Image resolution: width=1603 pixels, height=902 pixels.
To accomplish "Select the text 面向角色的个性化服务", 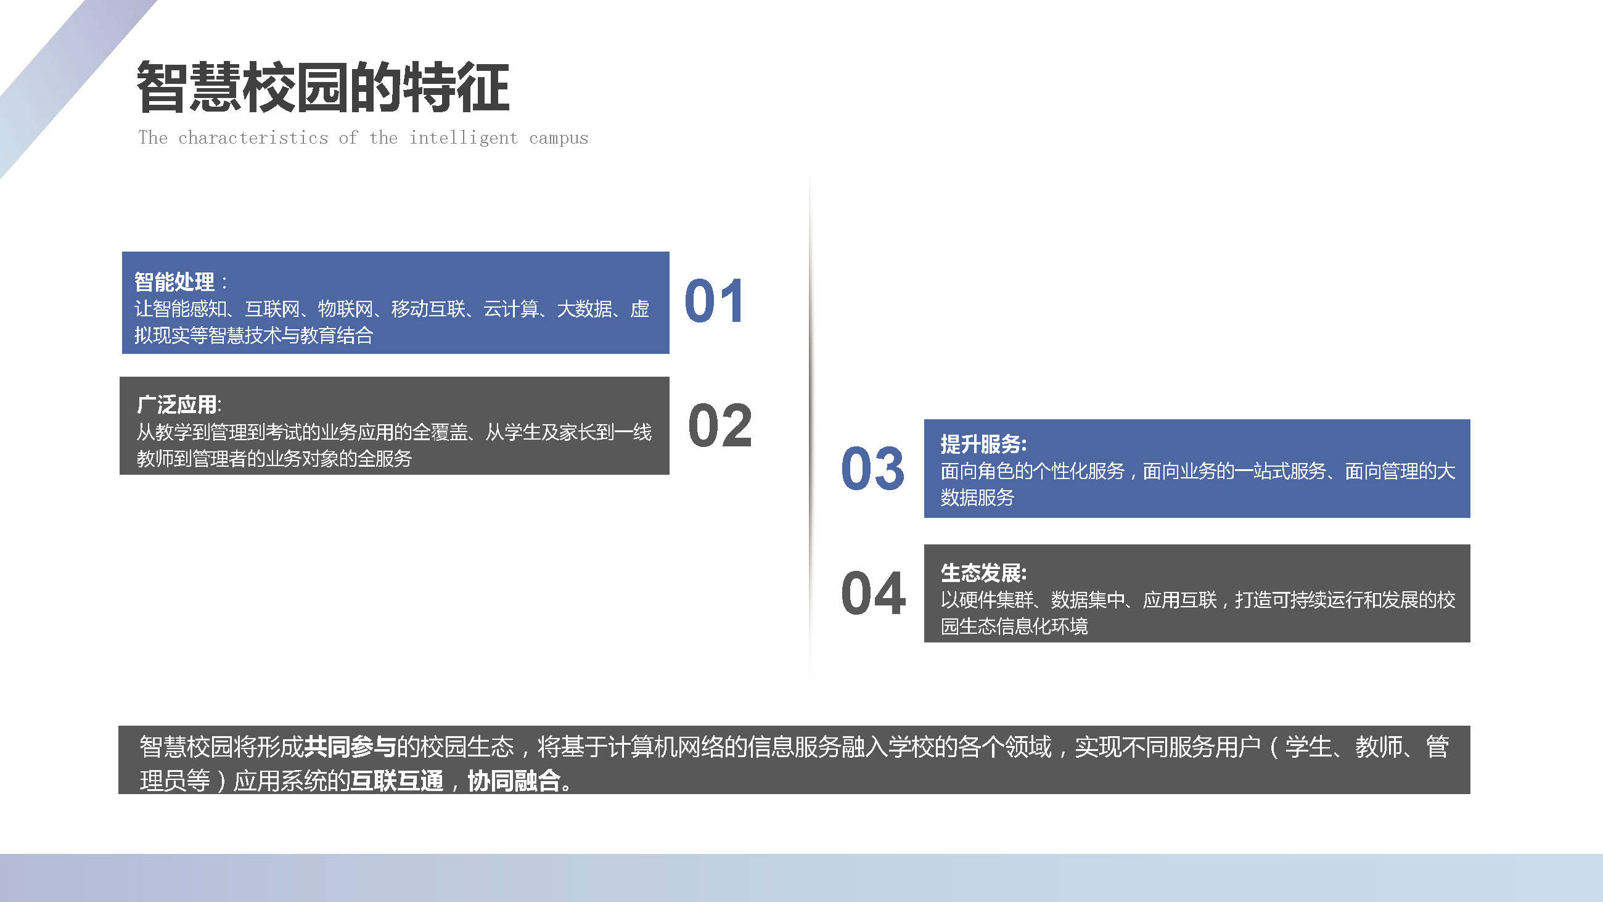I will pos(1032,471).
